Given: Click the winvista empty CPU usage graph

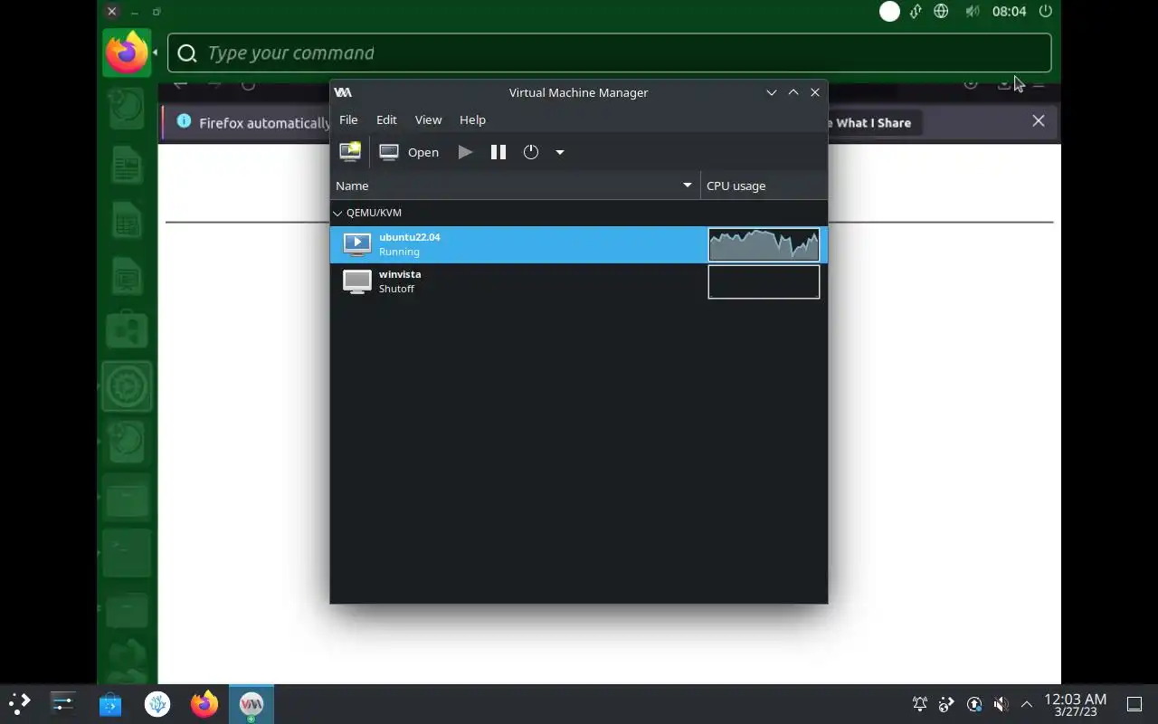Looking at the screenshot, I should point(764,281).
